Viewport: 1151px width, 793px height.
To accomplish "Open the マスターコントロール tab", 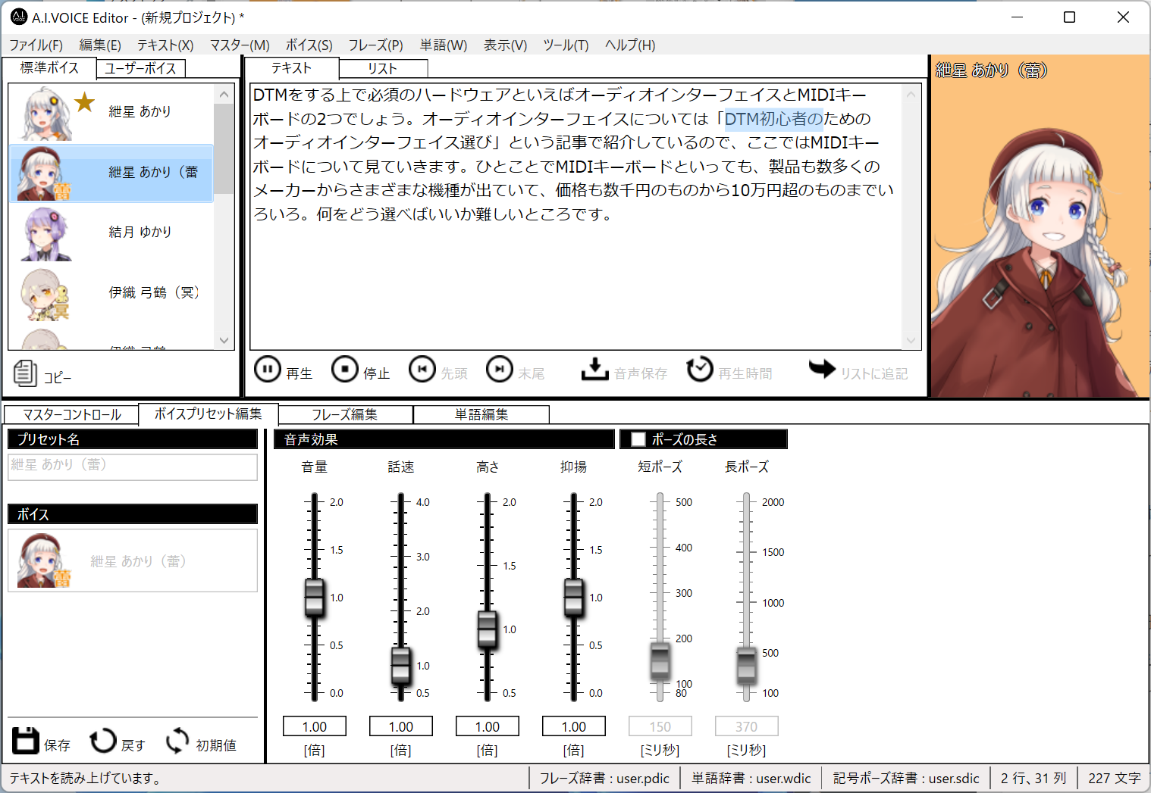I will click(x=72, y=414).
